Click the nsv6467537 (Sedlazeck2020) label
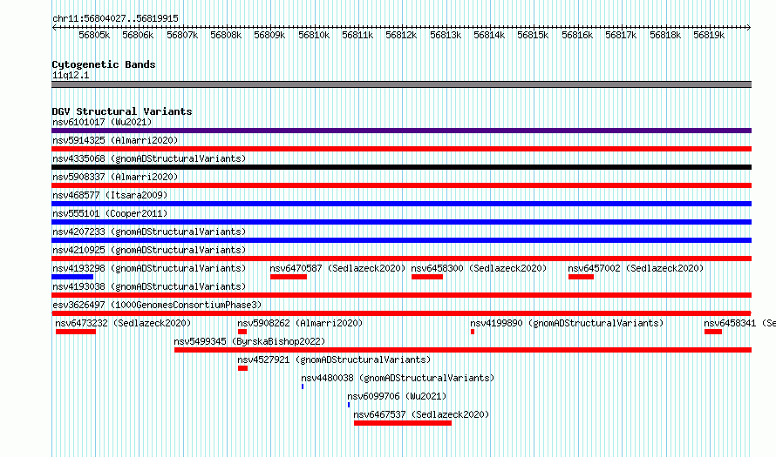 [421, 414]
